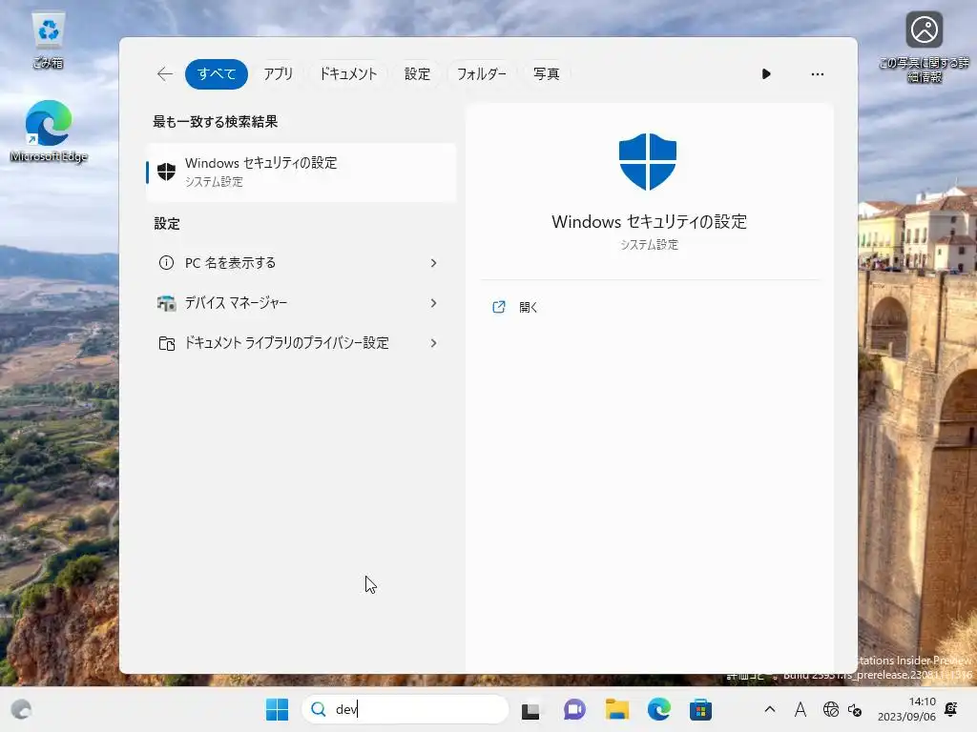Open Microsoft Store from the taskbar
Screen dimensions: 977x732
pos(700,709)
